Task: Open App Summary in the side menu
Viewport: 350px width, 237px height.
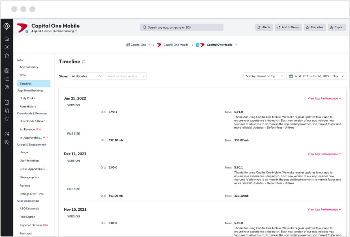Action: pyautogui.click(x=29, y=67)
